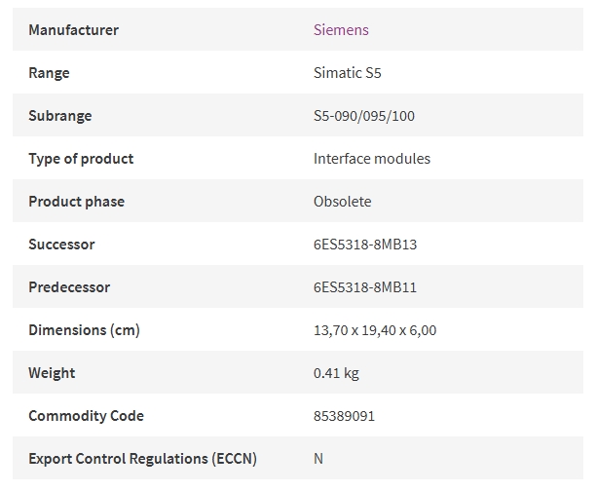The image size is (597, 491).
Task: Select the Obsolete product phase value
Action: [x=342, y=201]
